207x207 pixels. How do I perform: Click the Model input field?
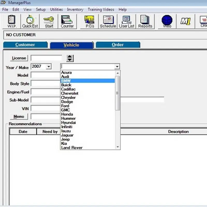pos(46,75)
